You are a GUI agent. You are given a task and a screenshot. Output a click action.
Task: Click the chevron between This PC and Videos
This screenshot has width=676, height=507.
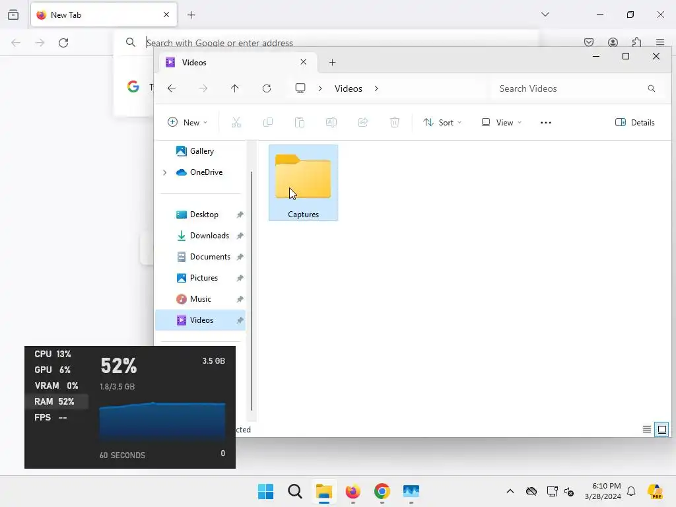point(320,88)
